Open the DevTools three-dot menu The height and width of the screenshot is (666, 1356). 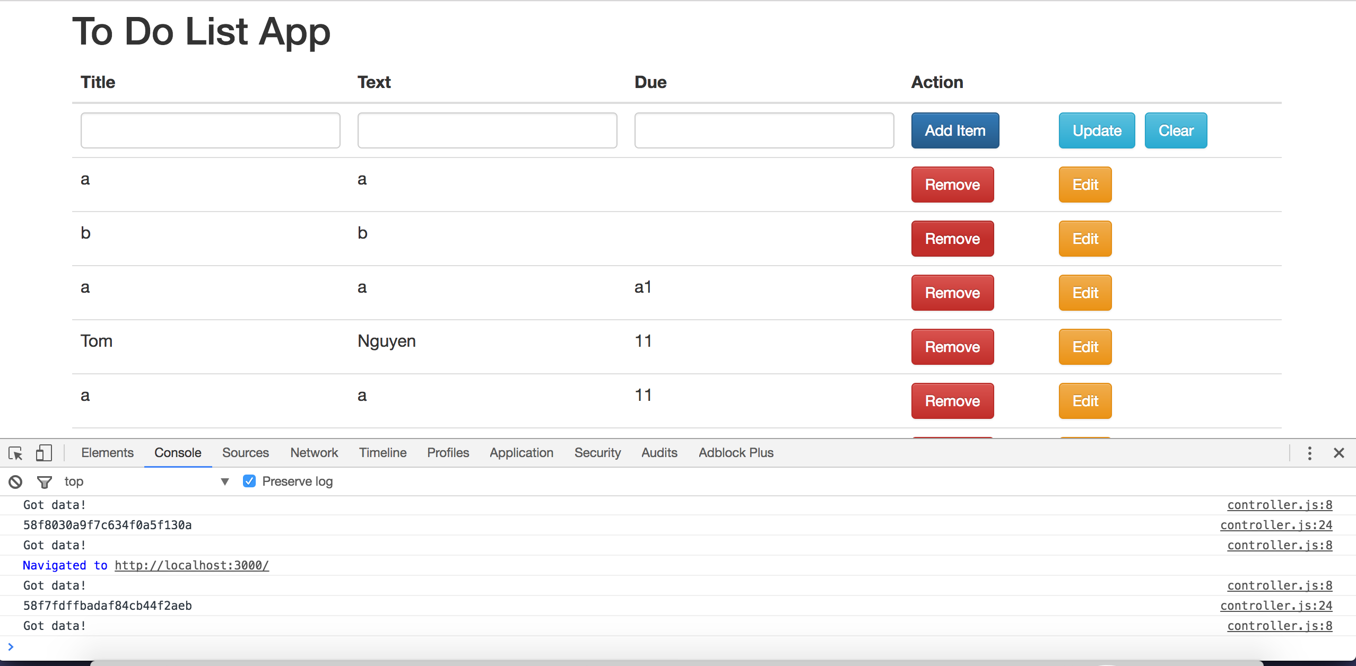pyautogui.click(x=1309, y=453)
